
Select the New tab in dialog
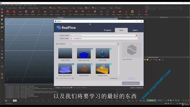pyautogui.click(x=121, y=30)
